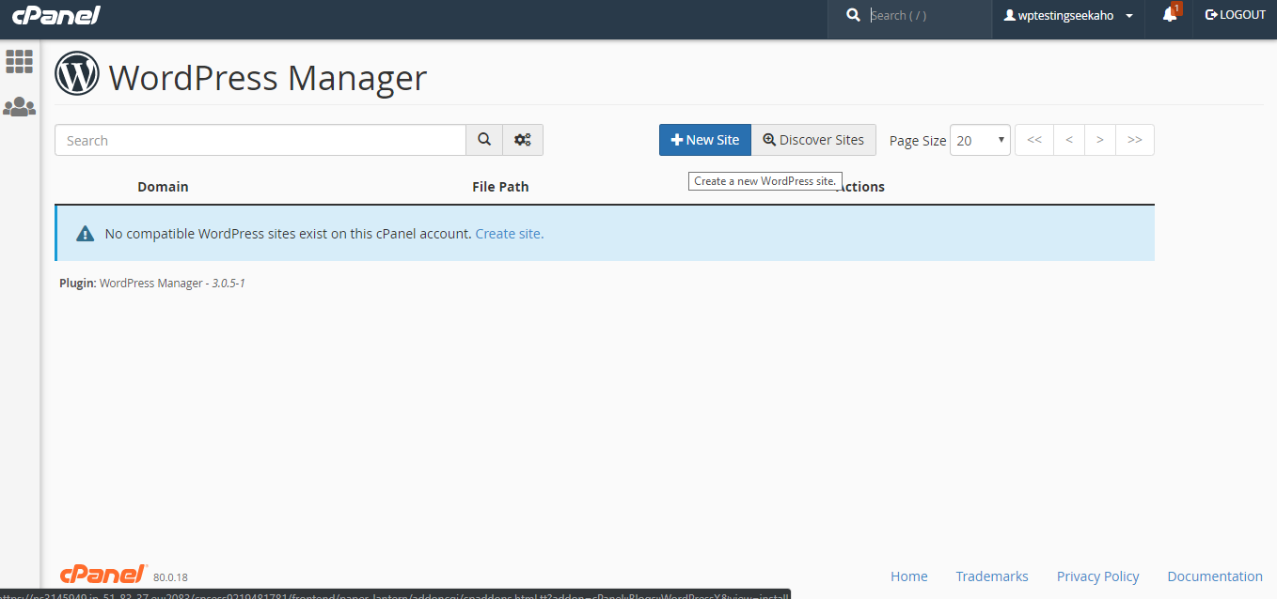Open the User Manager people icon

point(19,107)
